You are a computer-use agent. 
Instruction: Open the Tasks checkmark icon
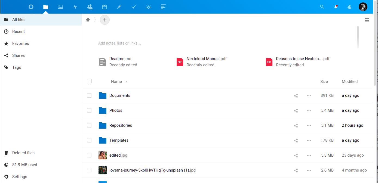click(x=134, y=7)
